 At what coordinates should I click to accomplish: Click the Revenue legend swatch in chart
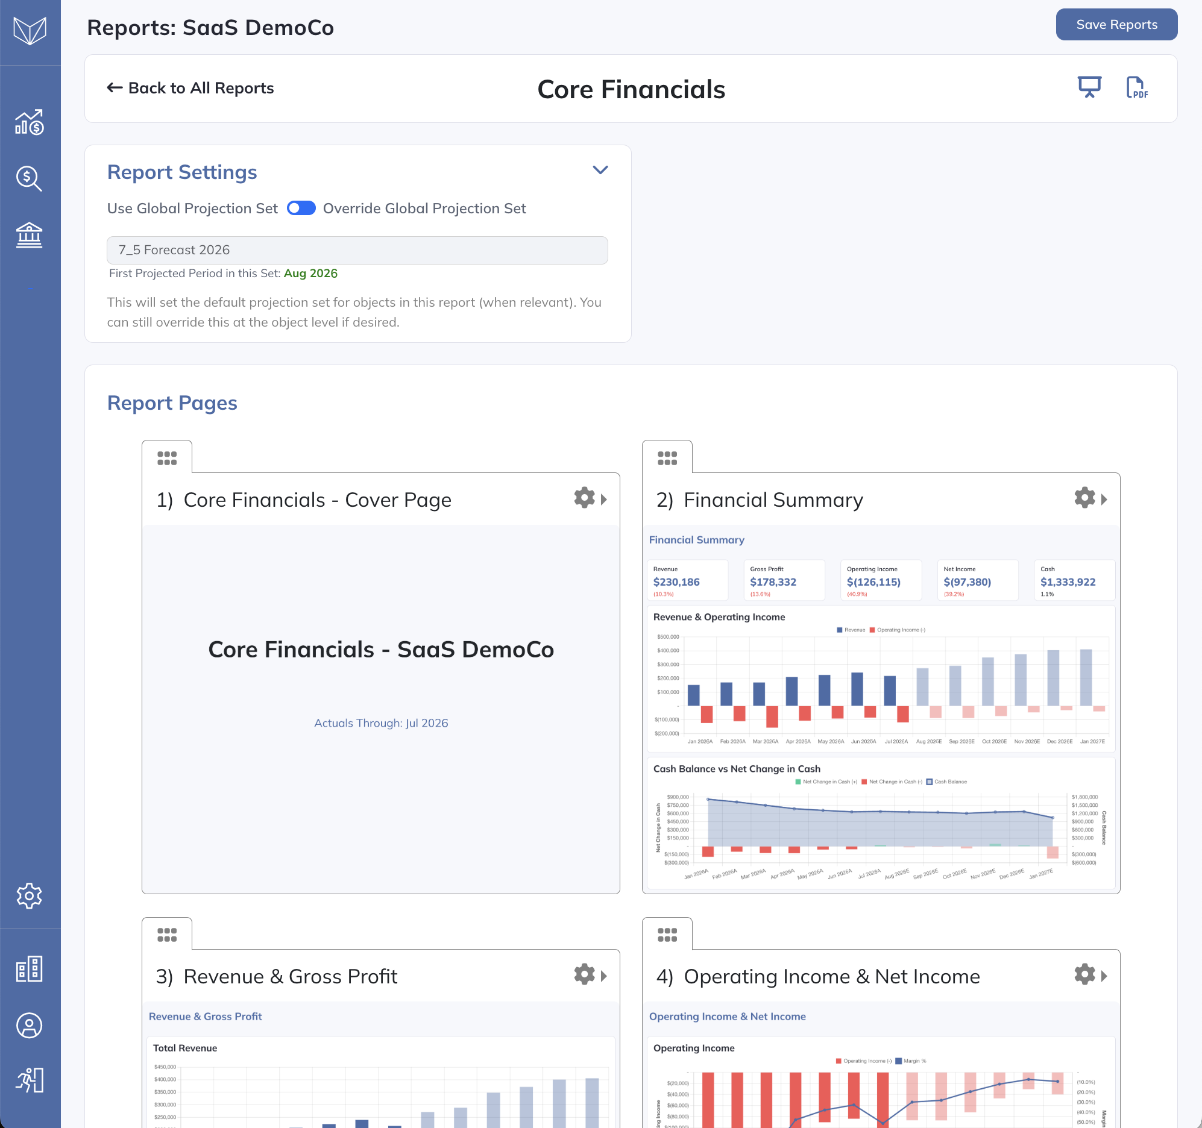click(839, 630)
